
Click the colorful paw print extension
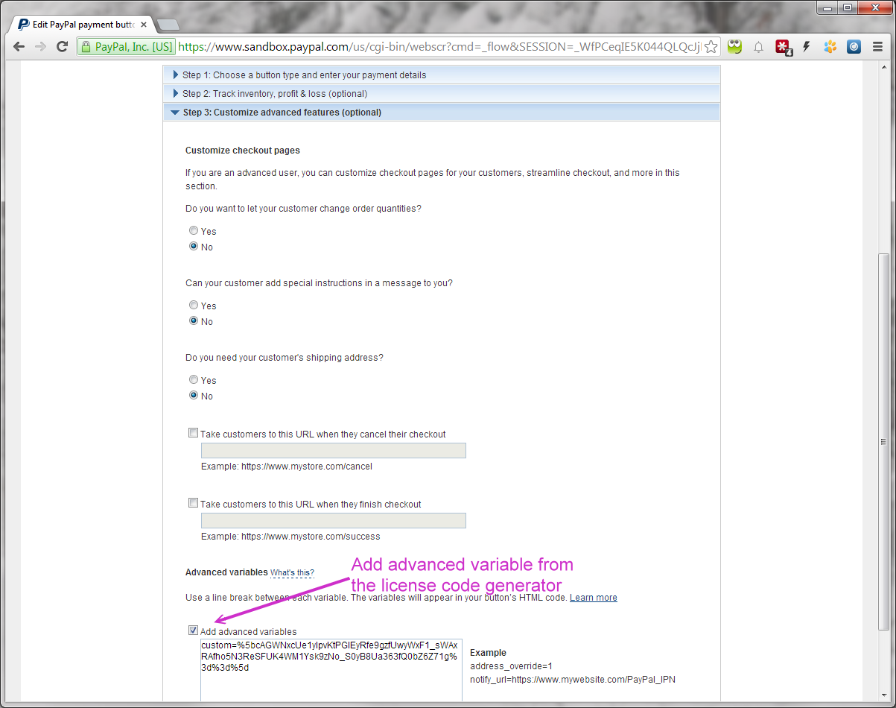coord(830,47)
